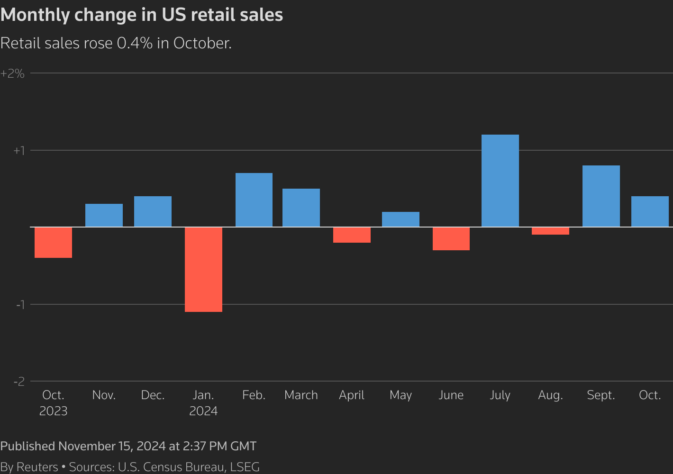The height and width of the screenshot is (474, 673).
Task: Select the November blue bar
Action: pyautogui.click(x=104, y=215)
